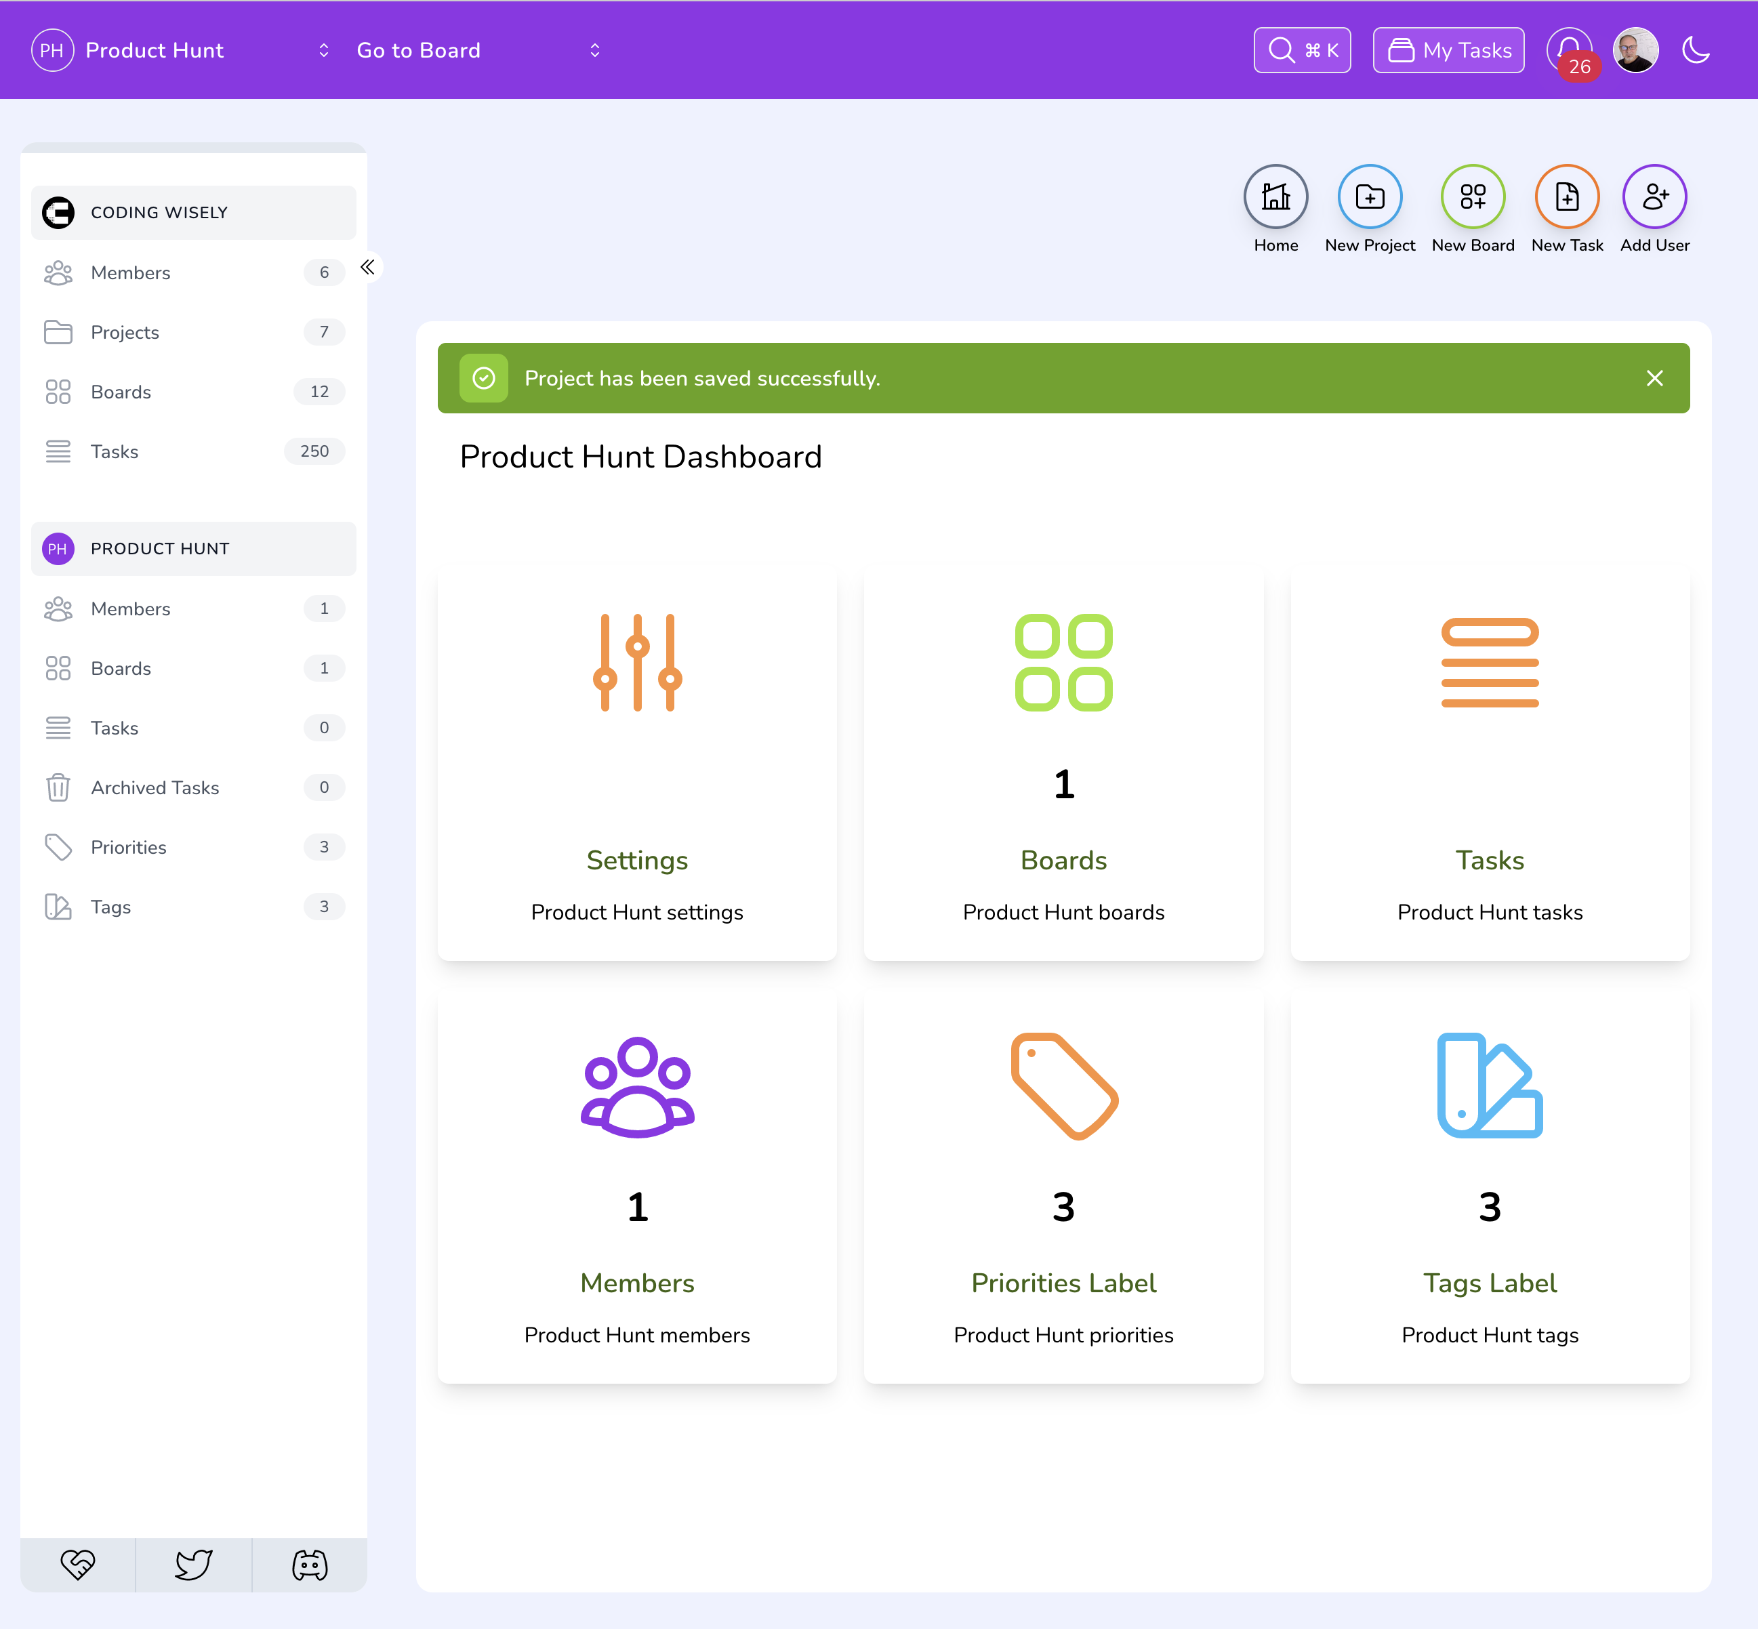The height and width of the screenshot is (1629, 1758).
Task: Click the 250 tasks count badge
Action: 314,451
